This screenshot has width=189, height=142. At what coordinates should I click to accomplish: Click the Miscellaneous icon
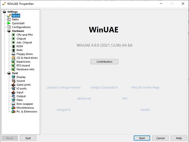(x=13, y=108)
